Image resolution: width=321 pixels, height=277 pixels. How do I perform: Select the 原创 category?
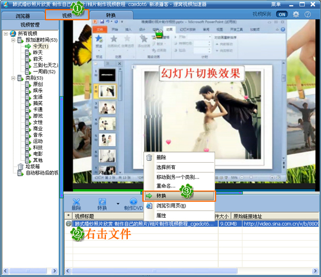coord(38,84)
